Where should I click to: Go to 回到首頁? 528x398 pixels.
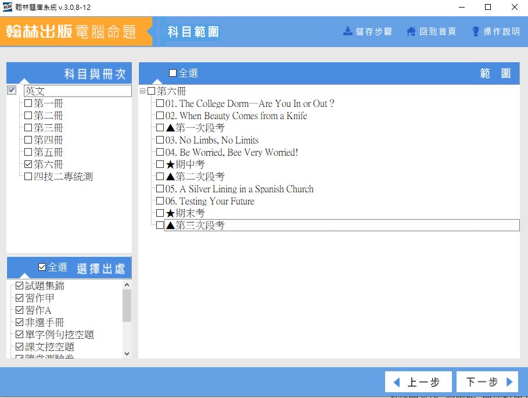pos(432,31)
